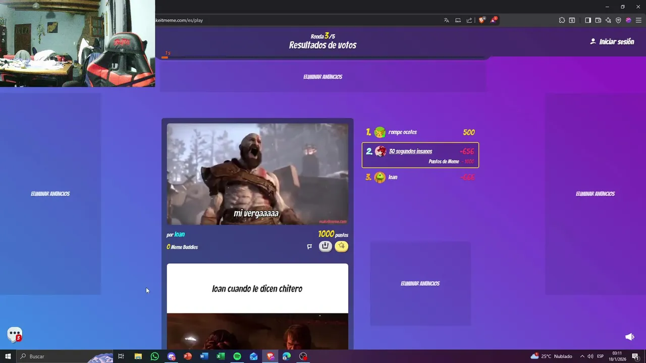Click Eliminar Anuncios in right side panel

596,194
